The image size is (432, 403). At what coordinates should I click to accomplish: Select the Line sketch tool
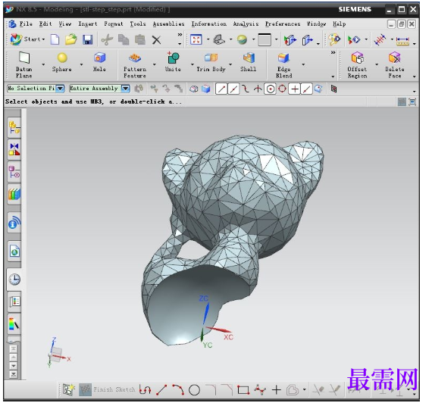161,389
